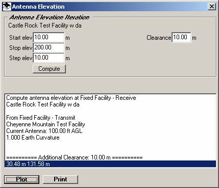Select the Cheyenne Mountain Test Facility line
The image size is (219, 188).
pyautogui.click(x=45, y=124)
